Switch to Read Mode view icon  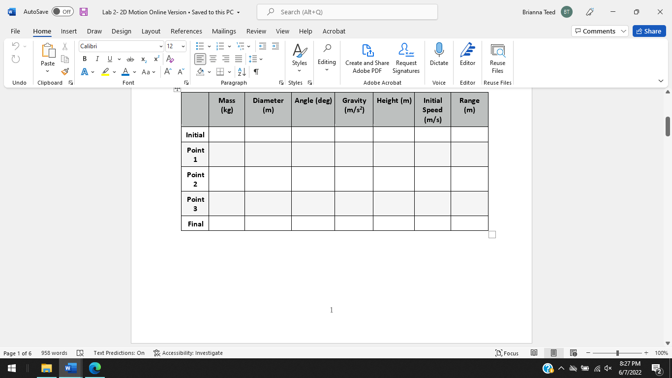click(x=534, y=353)
